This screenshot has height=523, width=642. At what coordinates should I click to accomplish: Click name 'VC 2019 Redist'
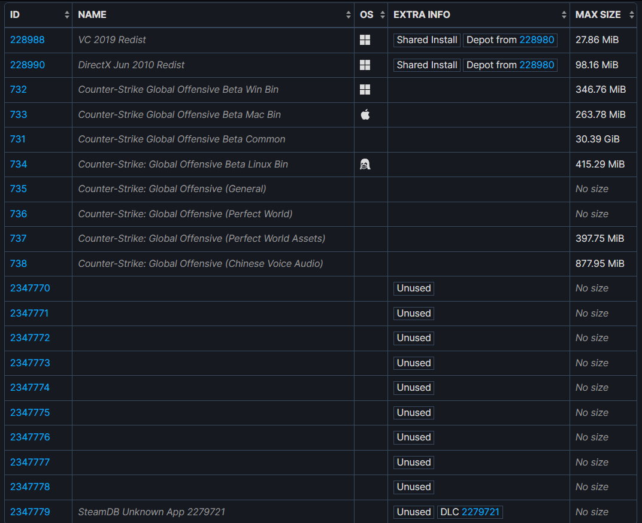[112, 39]
